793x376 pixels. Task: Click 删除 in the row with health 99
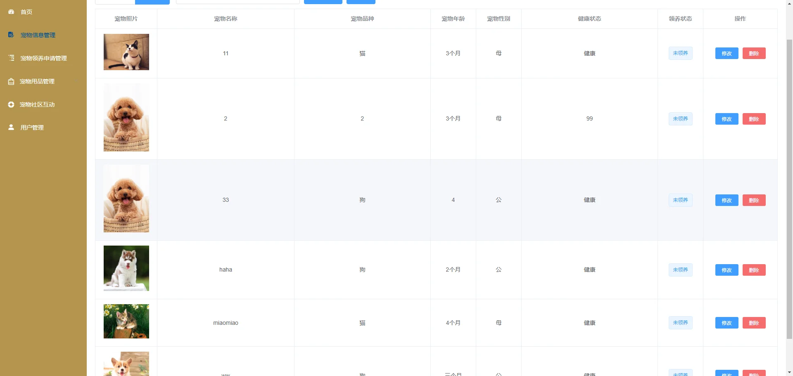(x=754, y=119)
